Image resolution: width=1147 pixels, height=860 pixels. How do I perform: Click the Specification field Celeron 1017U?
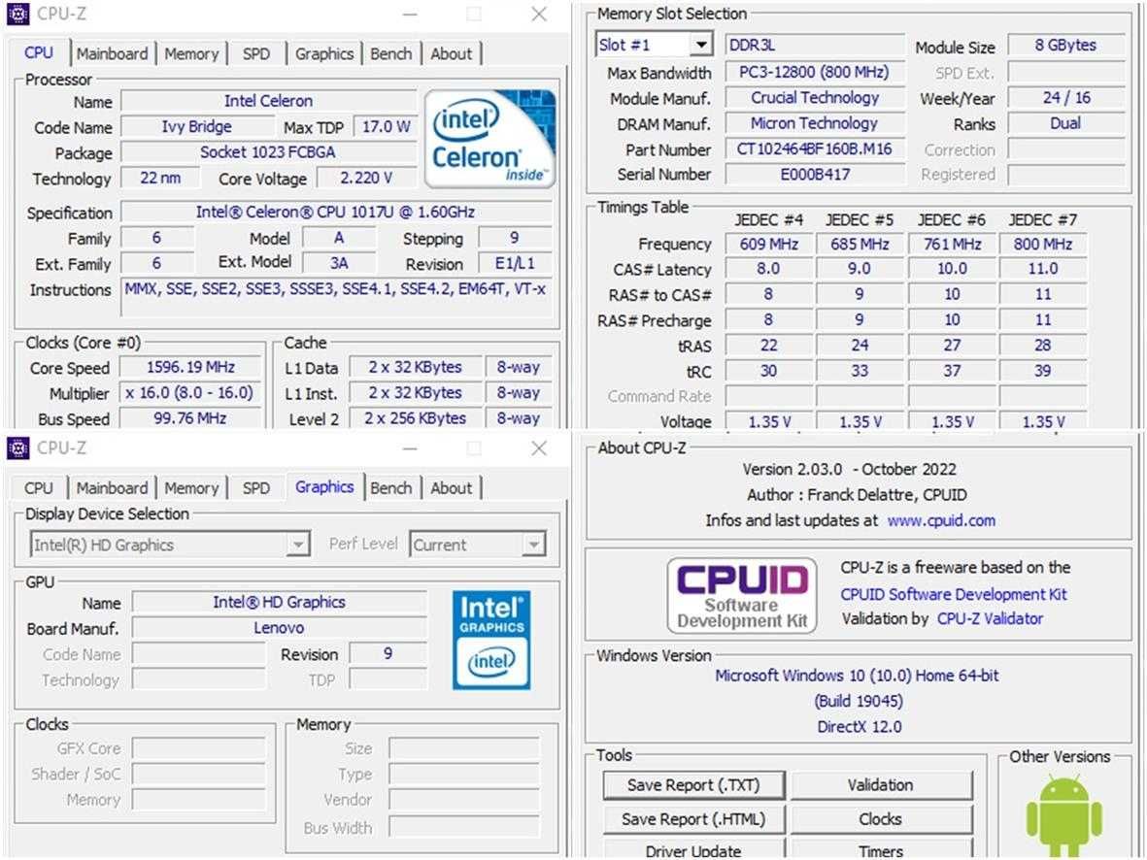coord(336,212)
